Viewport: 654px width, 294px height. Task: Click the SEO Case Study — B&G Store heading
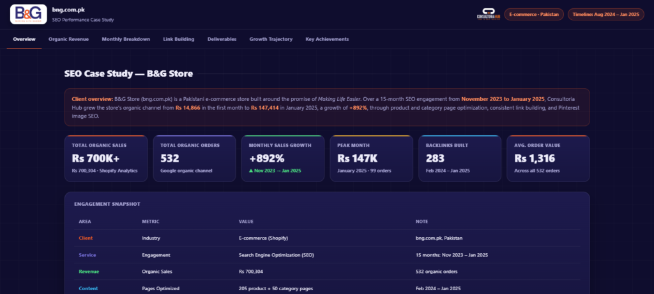128,74
